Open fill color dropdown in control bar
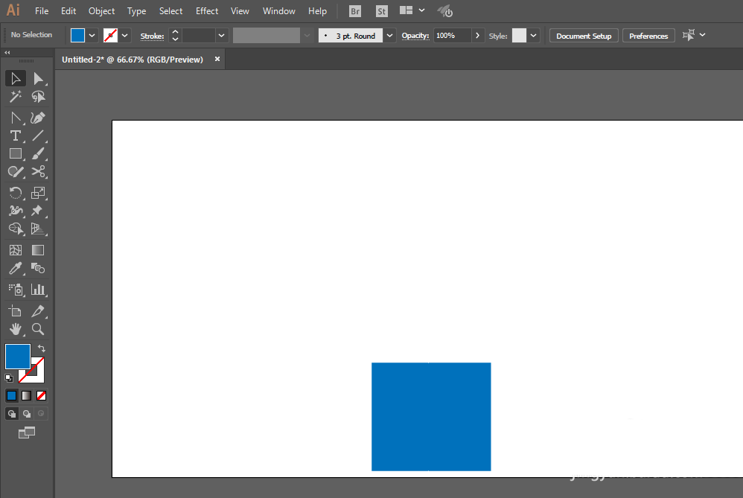 (x=92, y=36)
